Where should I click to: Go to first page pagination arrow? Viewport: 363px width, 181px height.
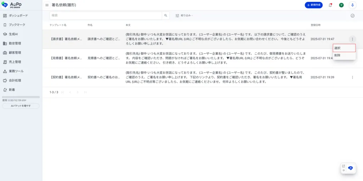pyautogui.click(x=62, y=92)
